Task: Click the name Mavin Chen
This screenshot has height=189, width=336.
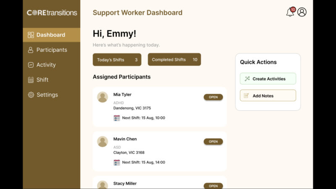Action: click(125, 139)
